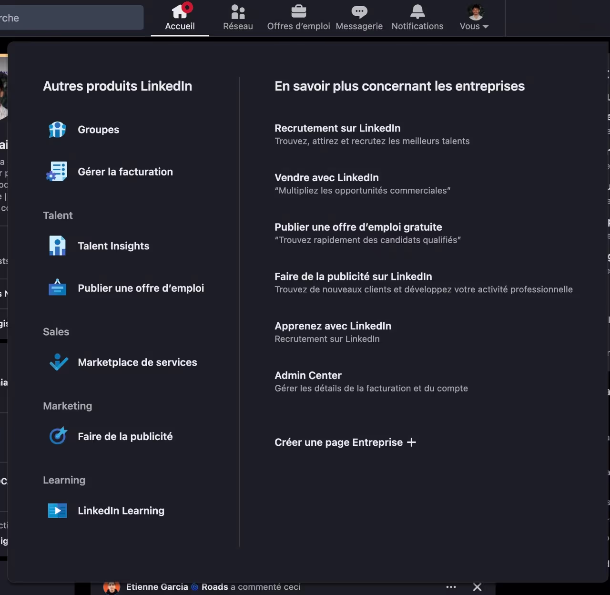Open LinkedIn Learning link

(x=121, y=511)
